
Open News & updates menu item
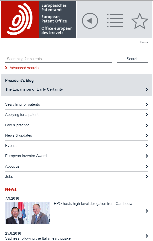19,135
